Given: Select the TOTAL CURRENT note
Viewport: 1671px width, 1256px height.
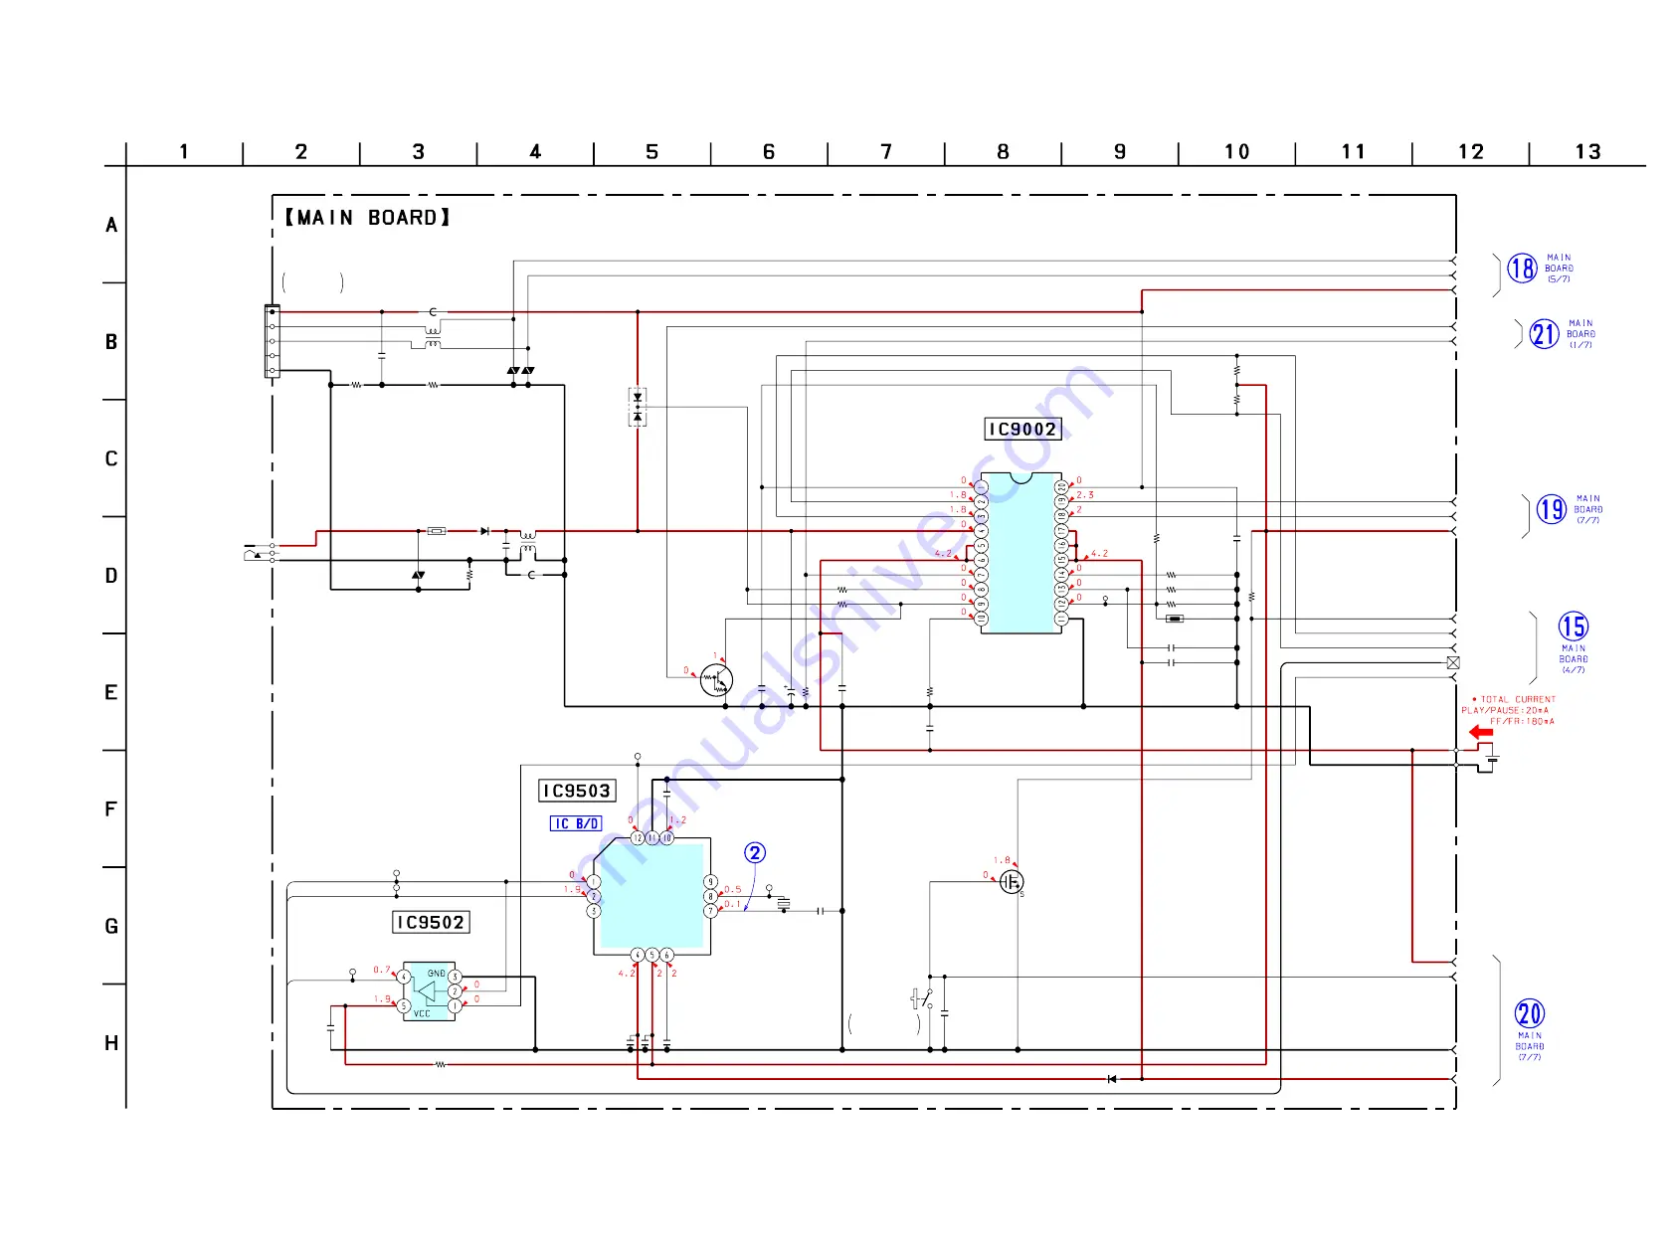Looking at the screenshot, I should coord(1514,700).
